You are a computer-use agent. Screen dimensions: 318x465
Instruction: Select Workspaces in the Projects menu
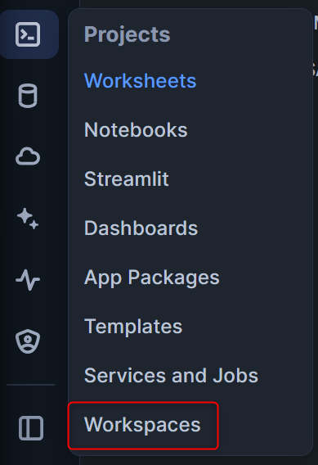click(143, 426)
